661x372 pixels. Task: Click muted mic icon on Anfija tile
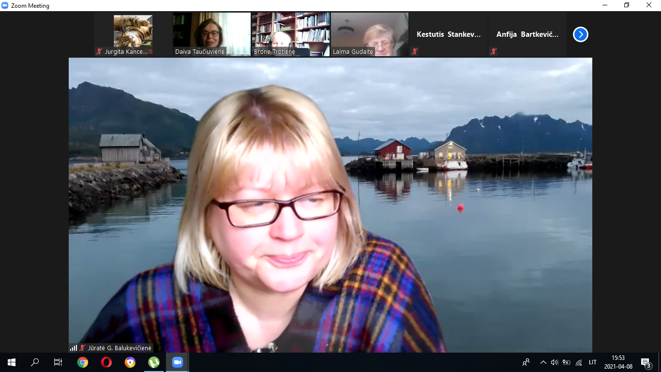coord(494,51)
